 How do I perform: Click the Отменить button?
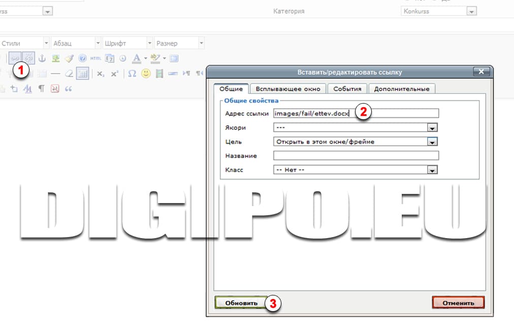(458, 303)
